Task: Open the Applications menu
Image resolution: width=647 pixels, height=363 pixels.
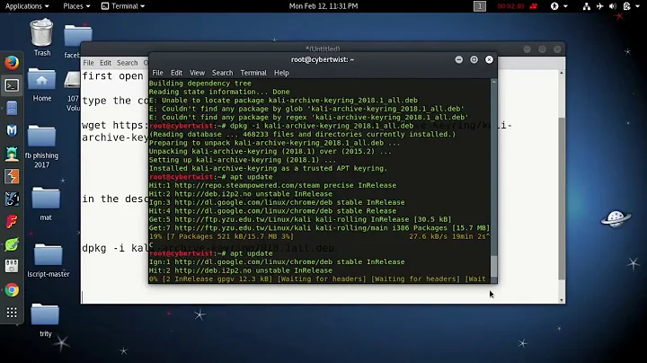Action: click(27, 6)
